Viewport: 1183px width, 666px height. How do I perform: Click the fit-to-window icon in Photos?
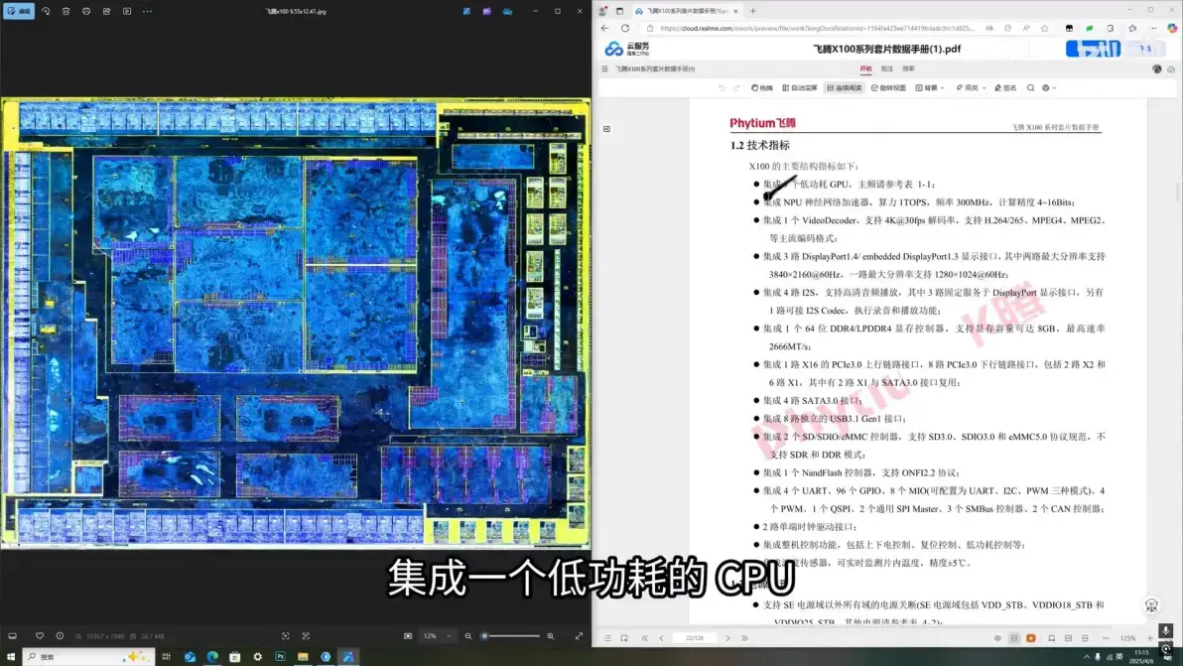[286, 636]
